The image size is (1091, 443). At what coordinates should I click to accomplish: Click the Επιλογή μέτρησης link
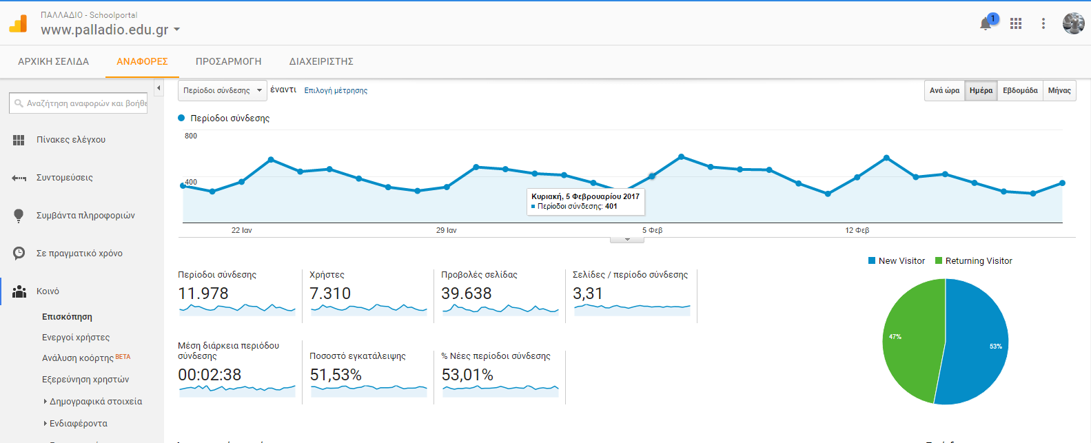[336, 90]
